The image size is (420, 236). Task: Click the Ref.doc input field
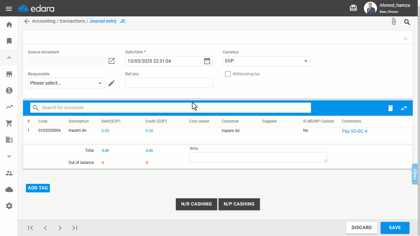[x=169, y=83]
